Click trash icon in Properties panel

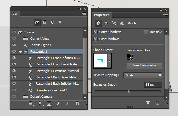click(x=157, y=103)
